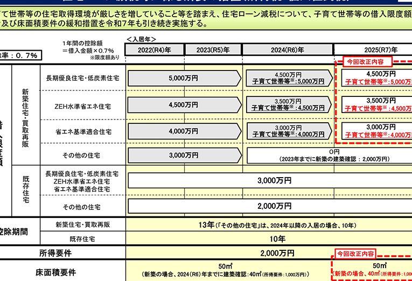Click the ZEH水準省エネ住宅 row label
This screenshot has height=281, width=412.
pyautogui.click(x=82, y=107)
